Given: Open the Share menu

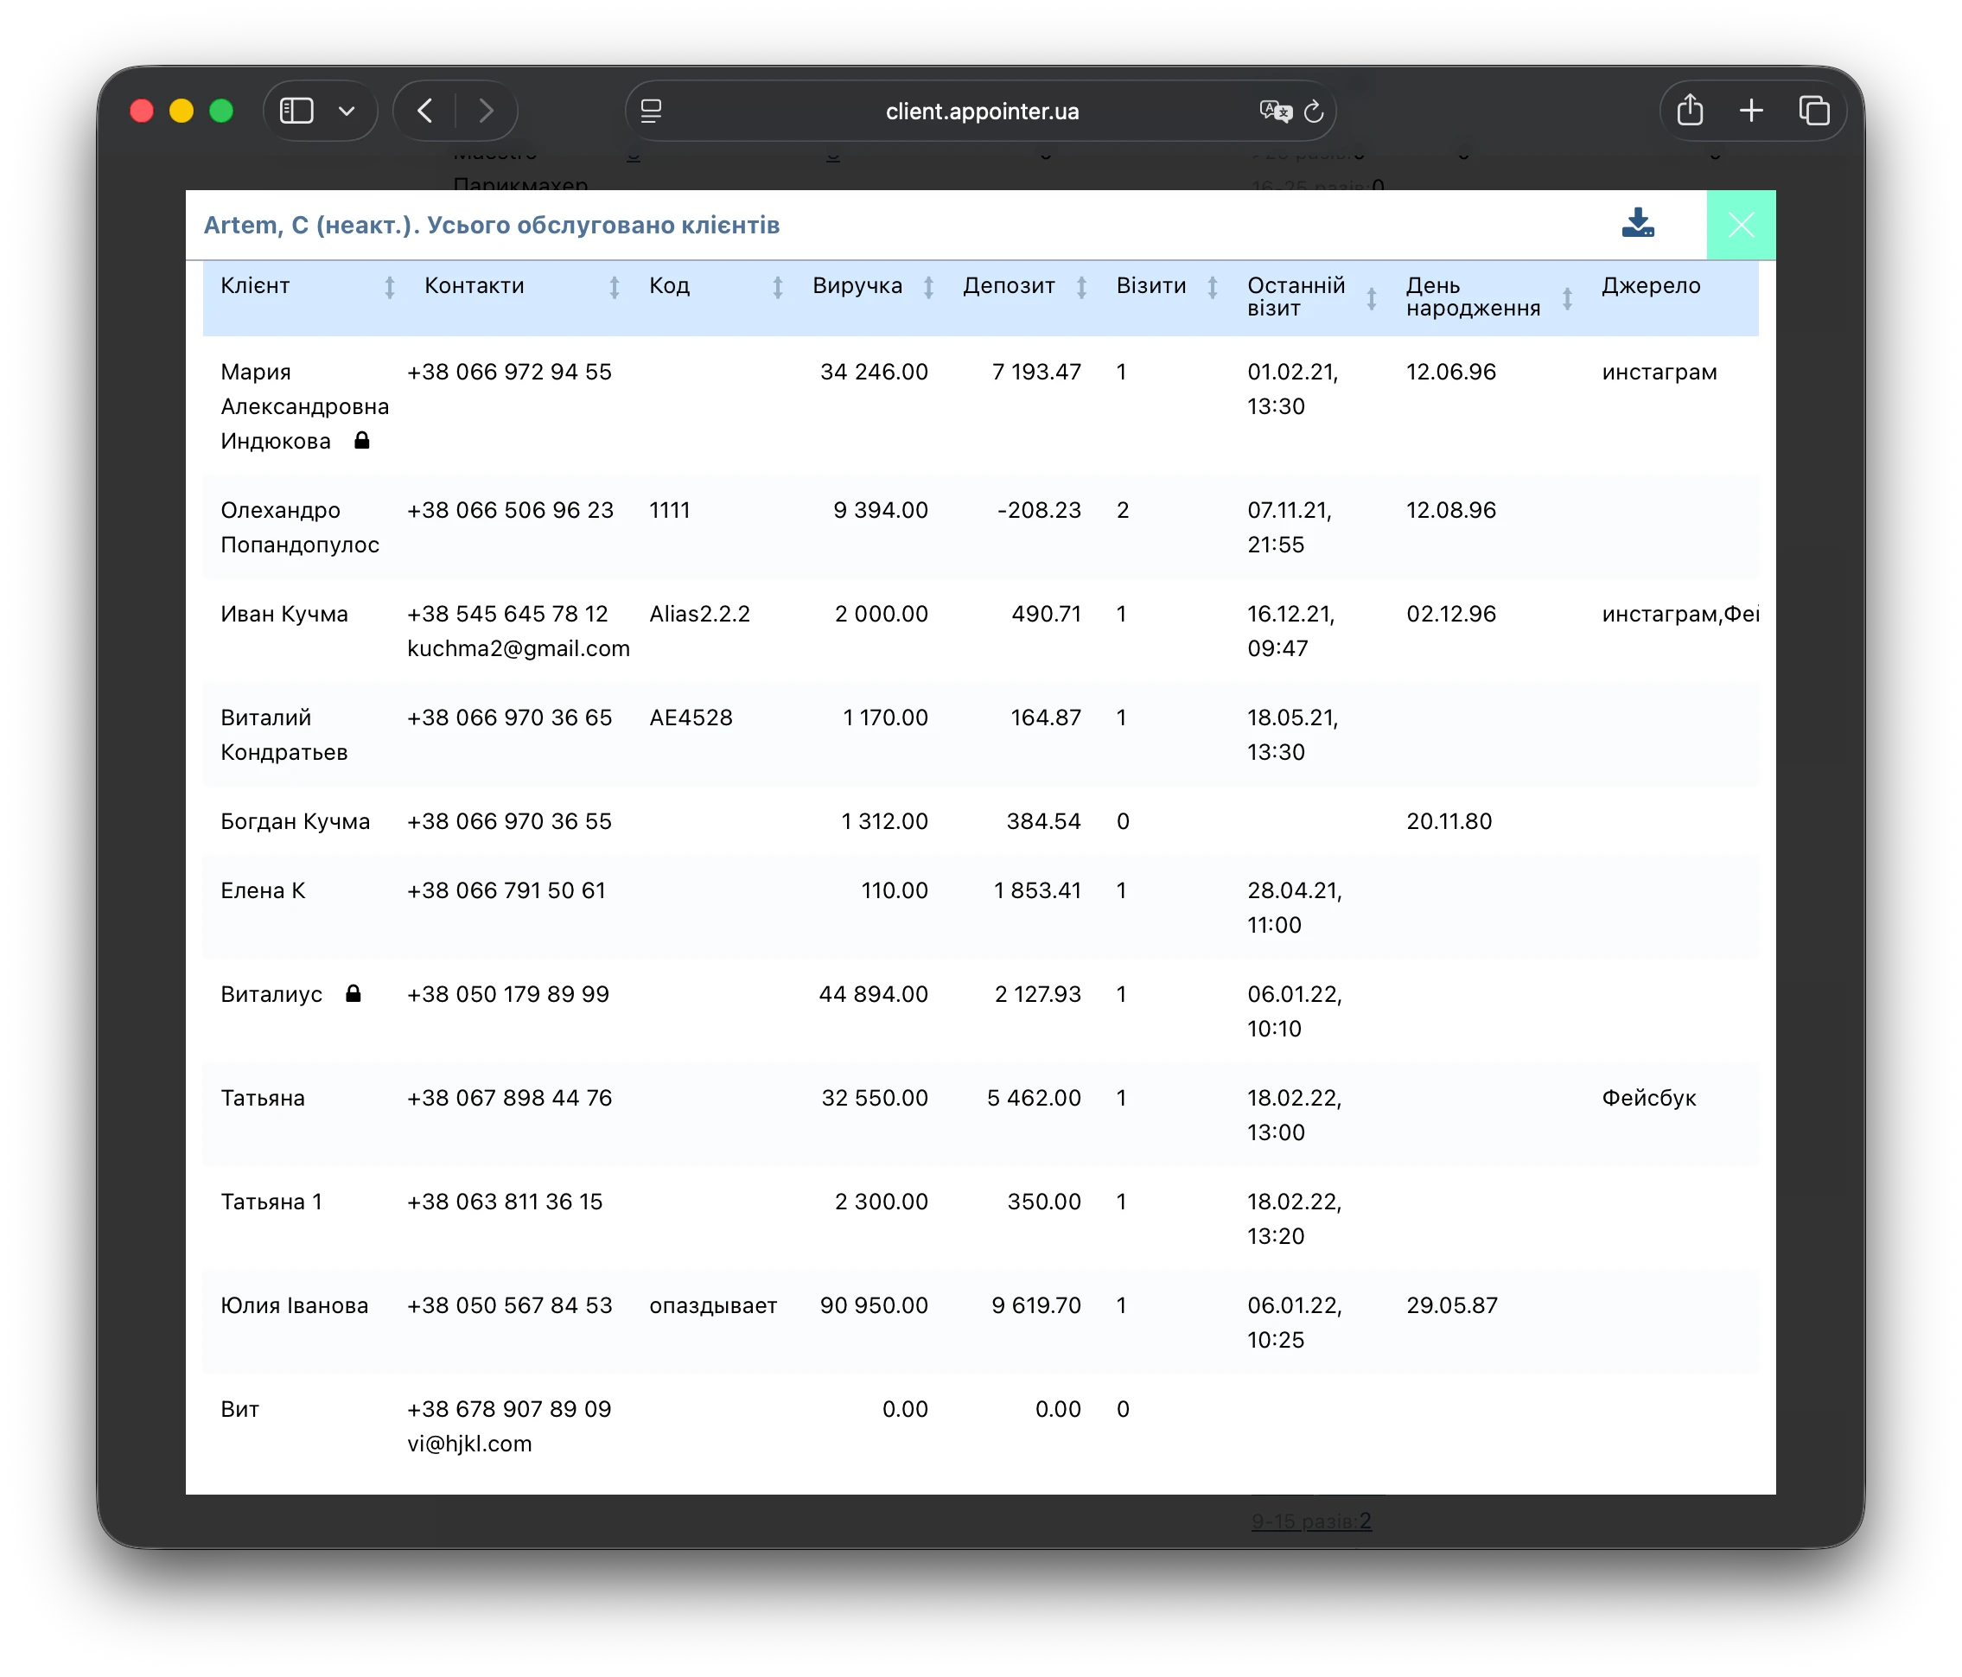Looking at the screenshot, I should [1691, 110].
